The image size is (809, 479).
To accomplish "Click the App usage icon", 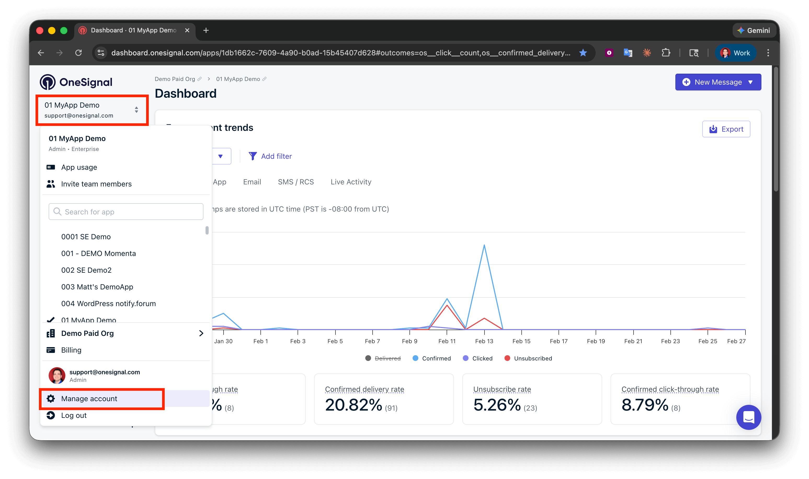I will (x=51, y=167).
